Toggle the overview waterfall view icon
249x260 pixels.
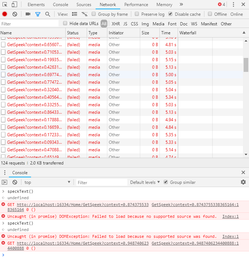point(85,14)
